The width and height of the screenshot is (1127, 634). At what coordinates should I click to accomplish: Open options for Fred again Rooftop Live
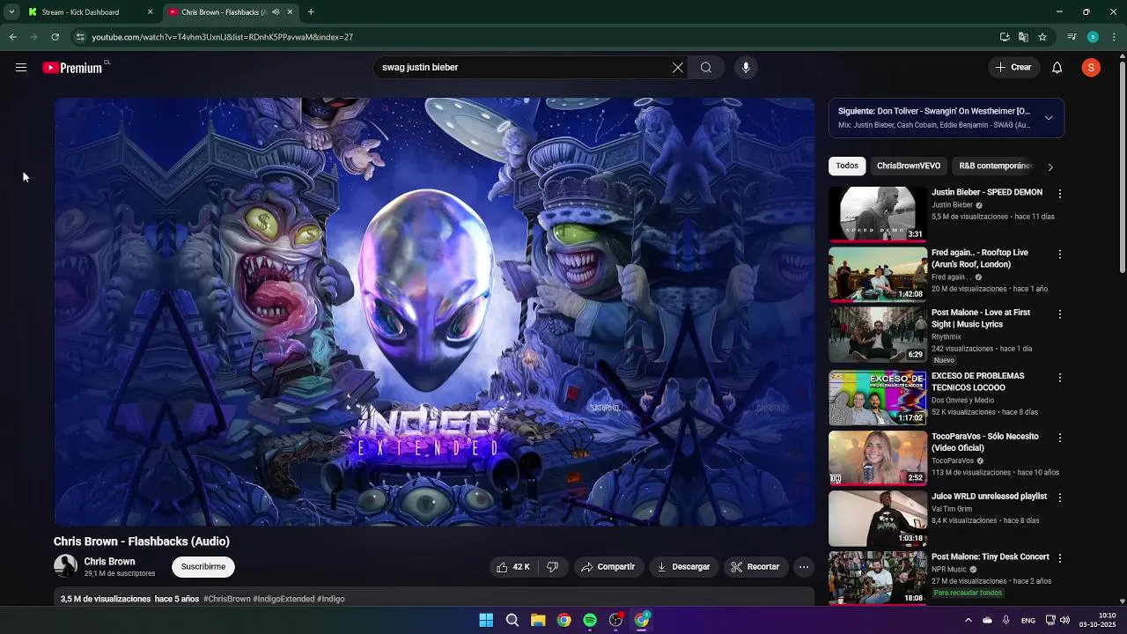coord(1060,254)
